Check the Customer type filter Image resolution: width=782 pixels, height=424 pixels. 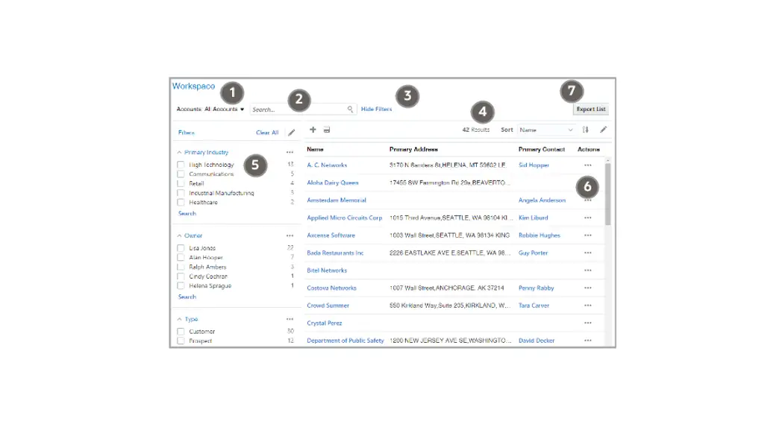[x=181, y=332]
